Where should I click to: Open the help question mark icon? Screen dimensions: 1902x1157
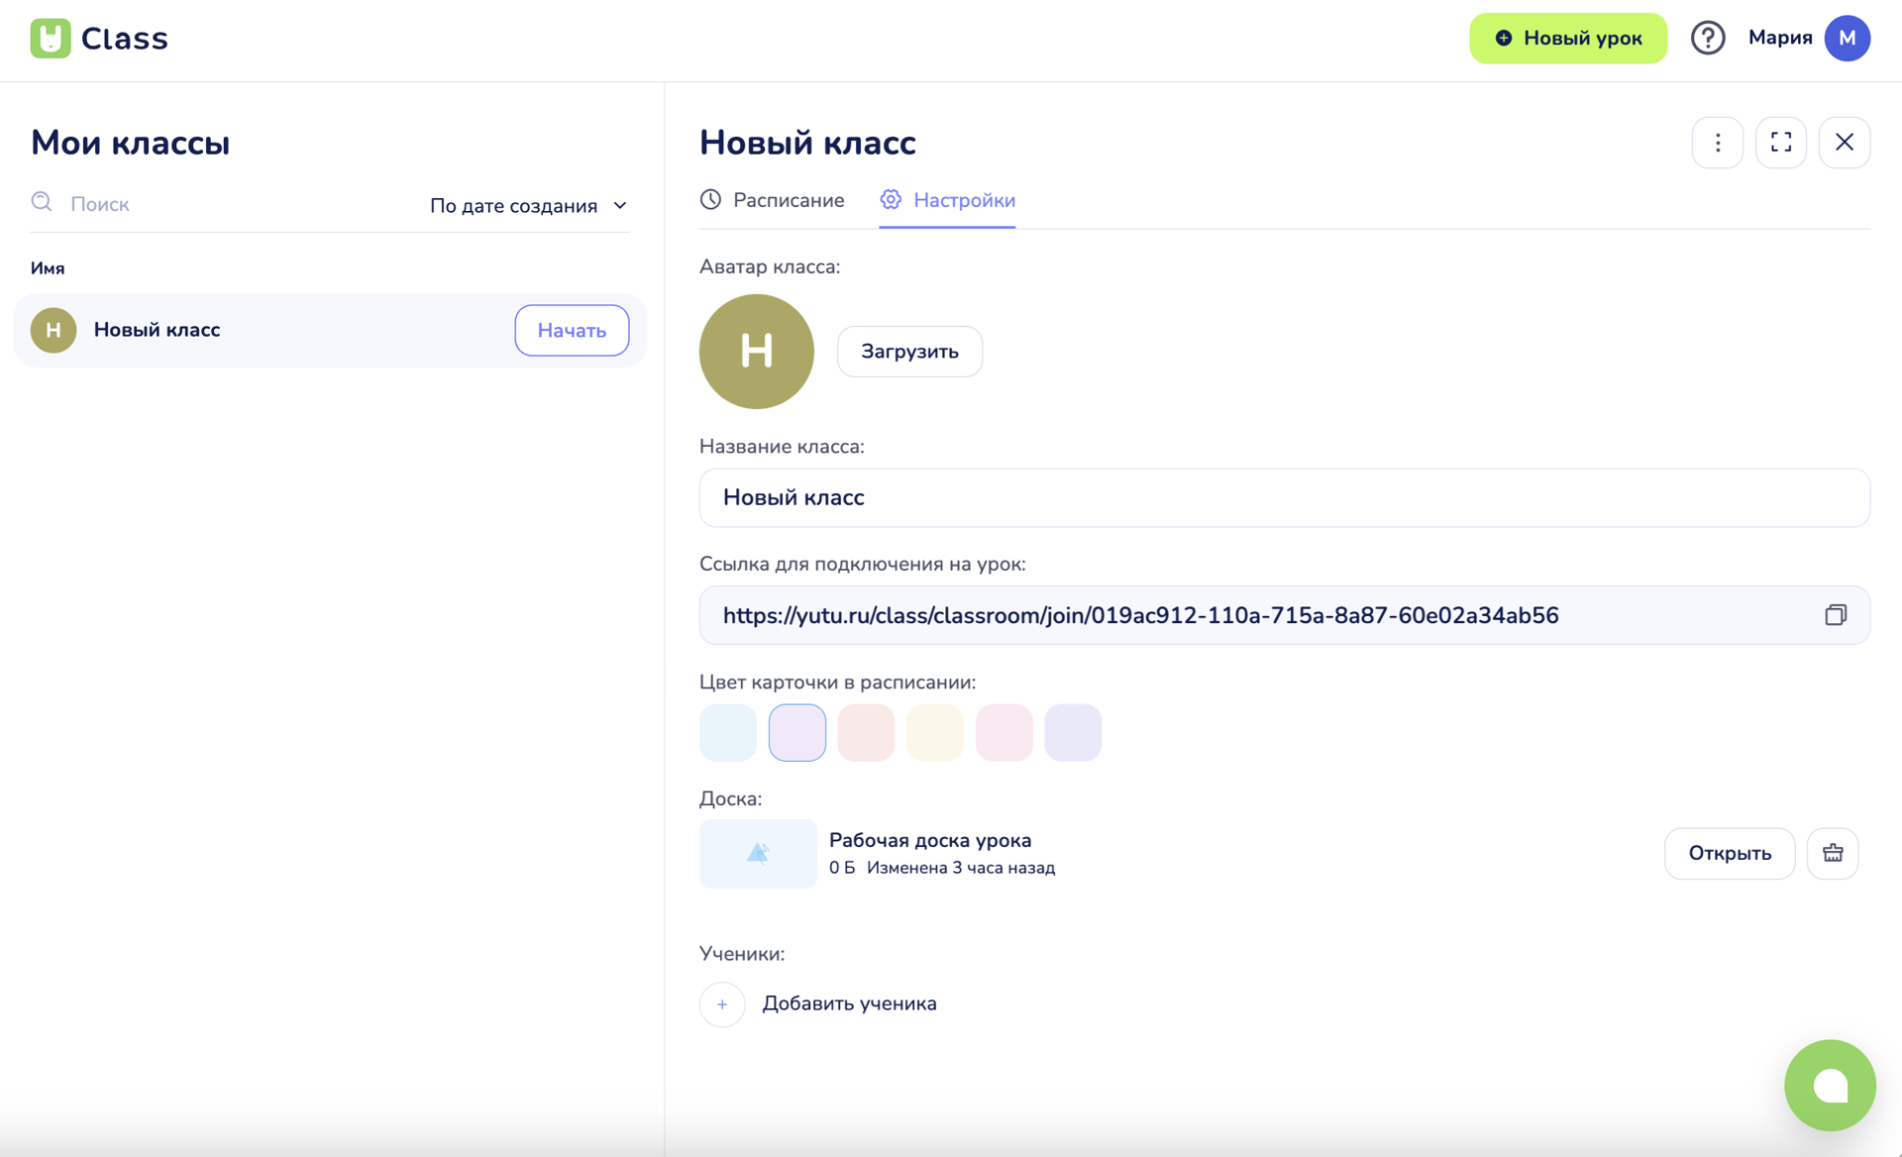(1707, 39)
